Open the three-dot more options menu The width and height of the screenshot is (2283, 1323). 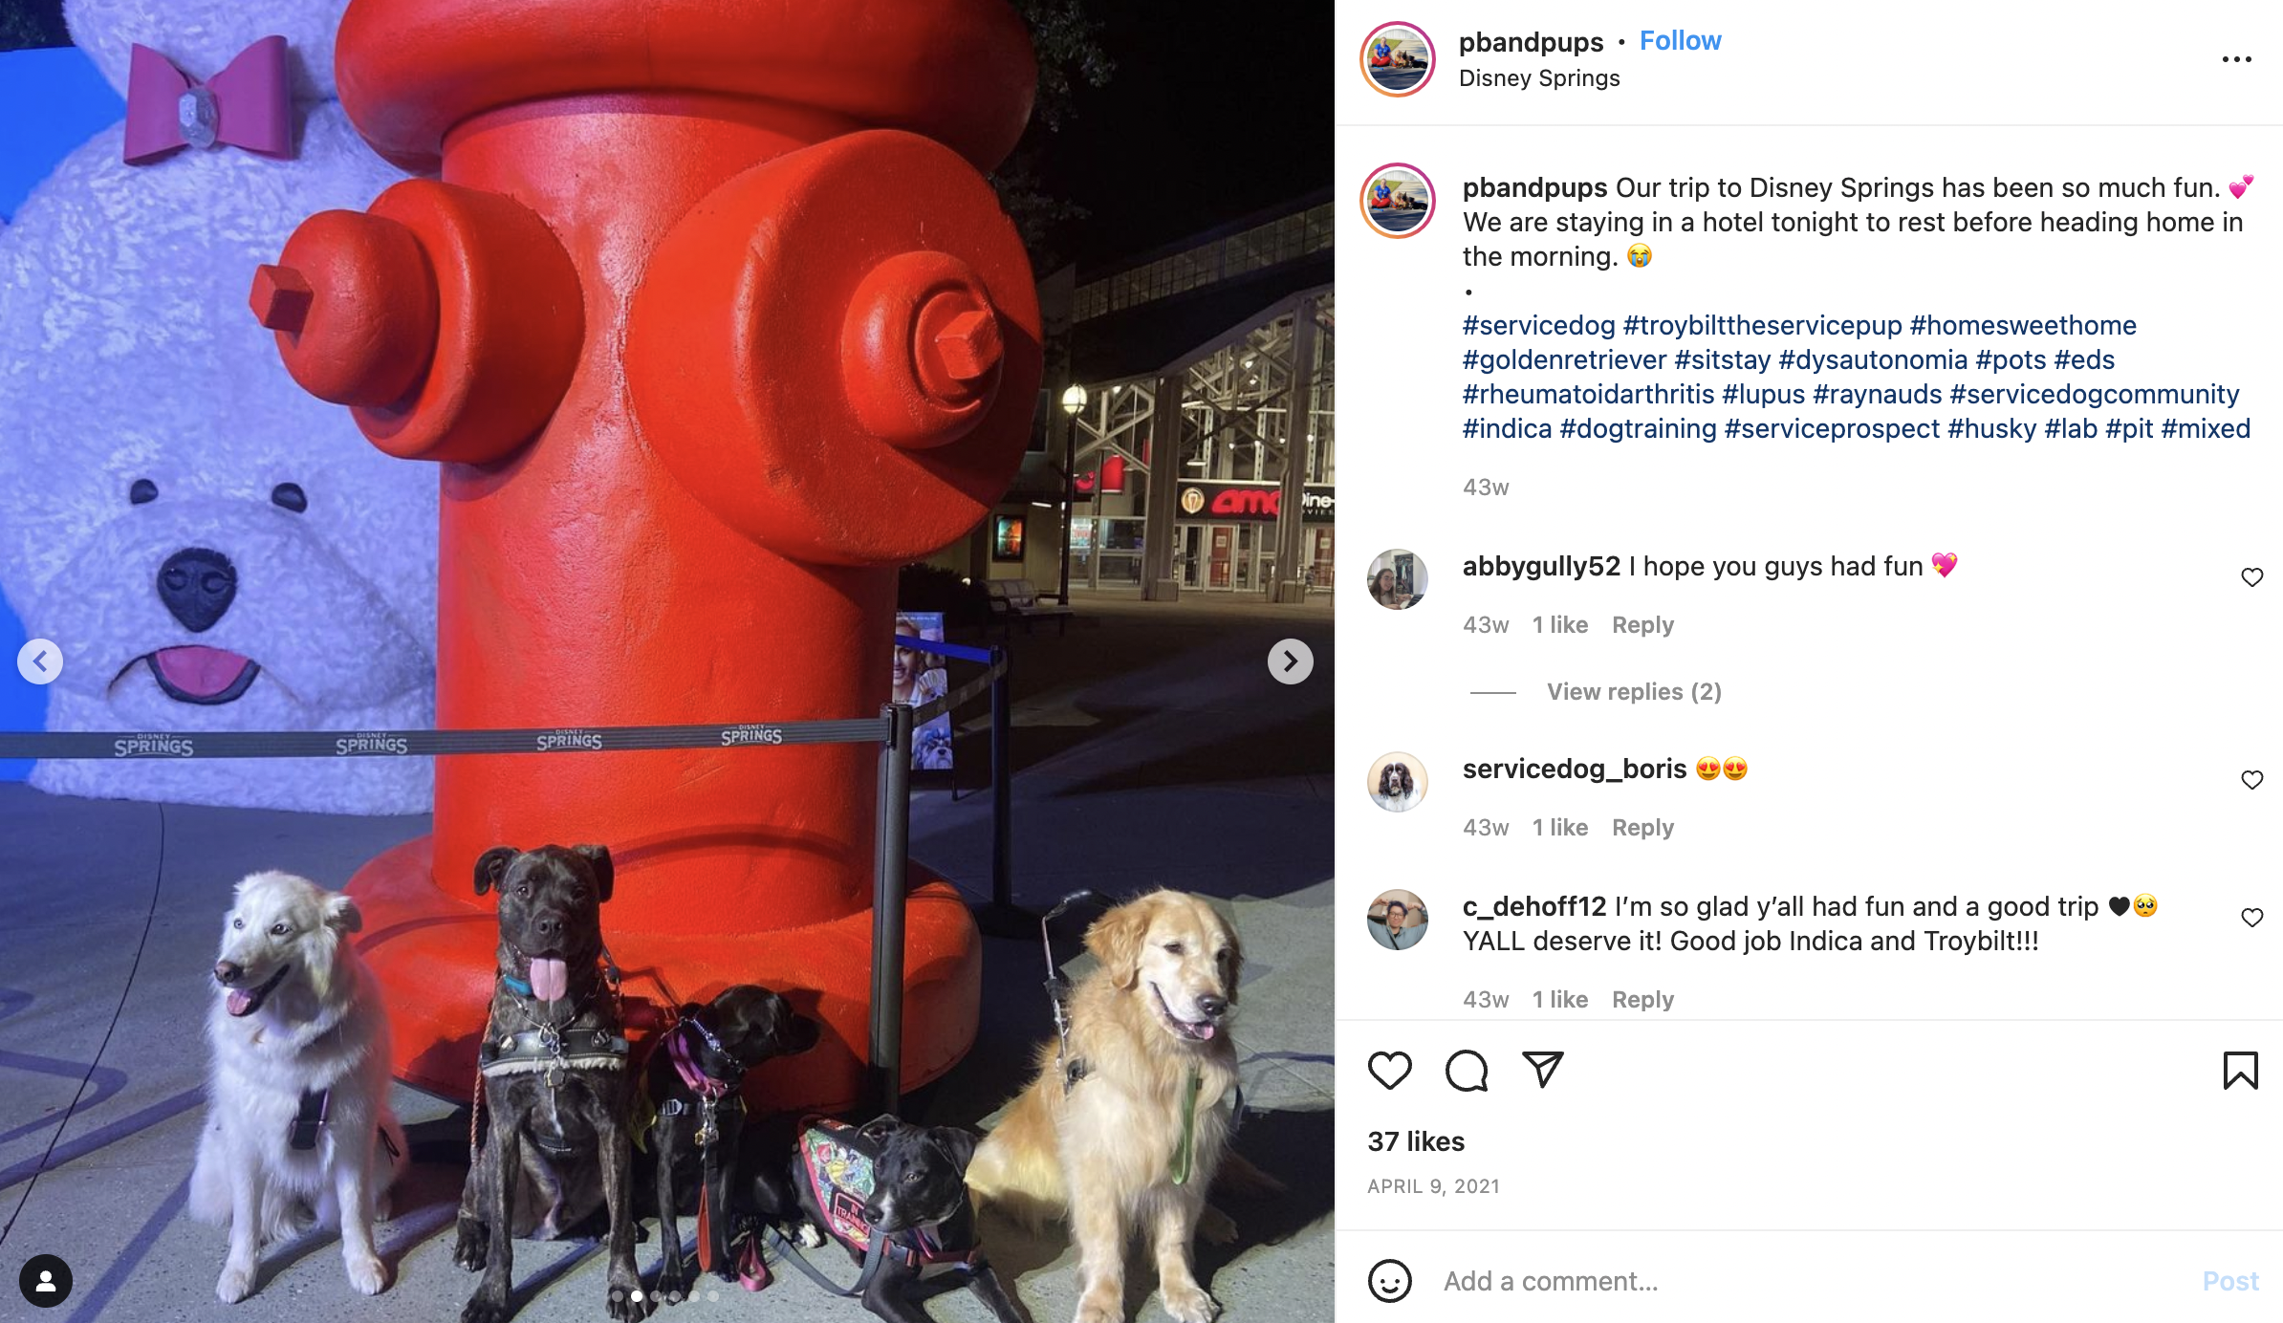pyautogui.click(x=2236, y=59)
